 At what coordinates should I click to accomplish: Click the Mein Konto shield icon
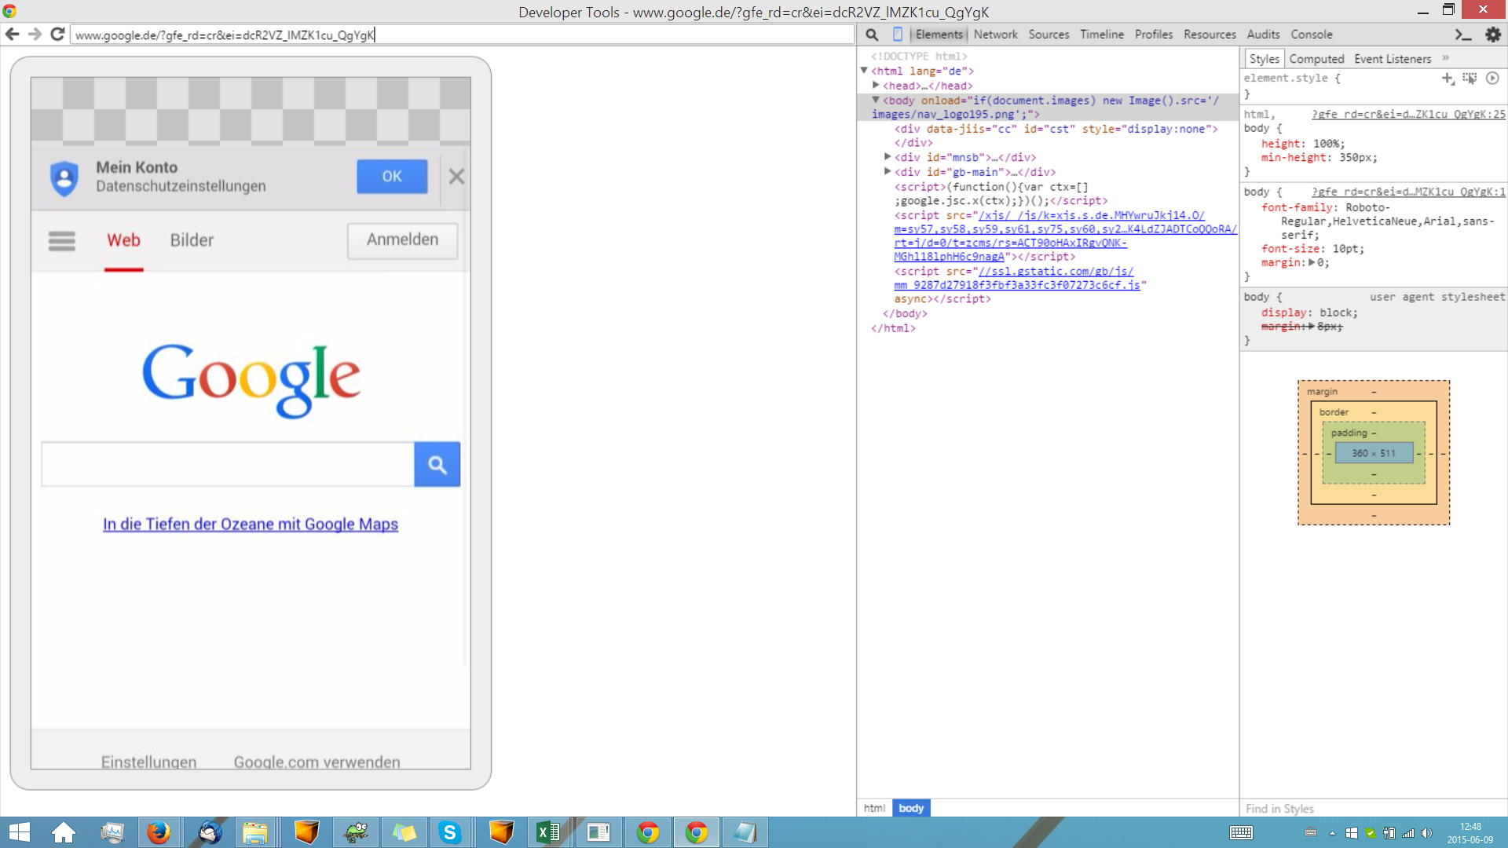tap(64, 178)
